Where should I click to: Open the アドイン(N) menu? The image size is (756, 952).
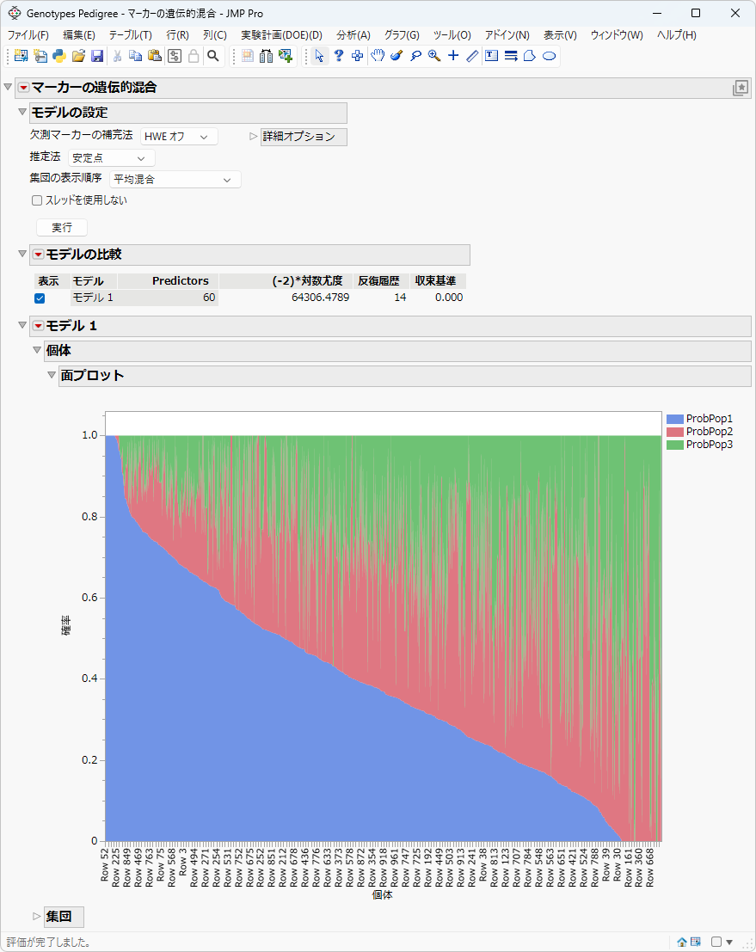click(x=507, y=35)
